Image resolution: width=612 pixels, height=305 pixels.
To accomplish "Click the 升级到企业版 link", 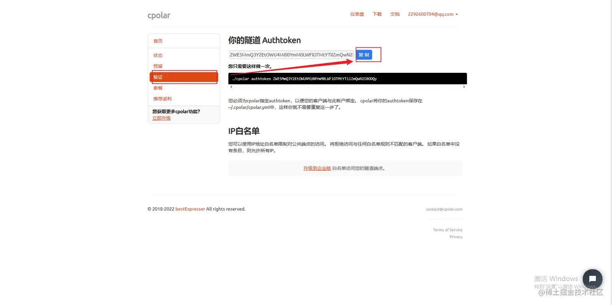I will click(317, 168).
